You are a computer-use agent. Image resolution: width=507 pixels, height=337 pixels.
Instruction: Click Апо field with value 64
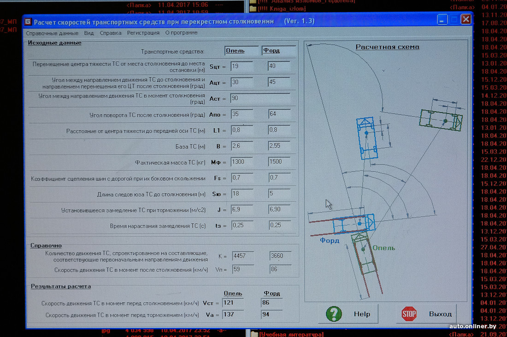[x=279, y=114]
